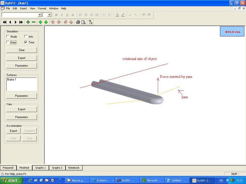Zoom out with green minus icon

[x=34, y=22]
